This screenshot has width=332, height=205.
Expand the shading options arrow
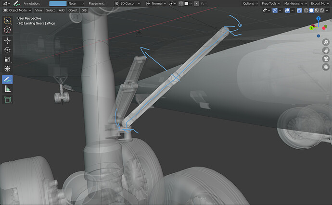click(x=327, y=10)
